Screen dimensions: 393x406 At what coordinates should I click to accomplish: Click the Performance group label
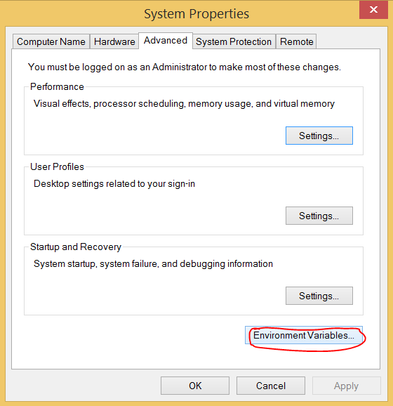coord(57,86)
